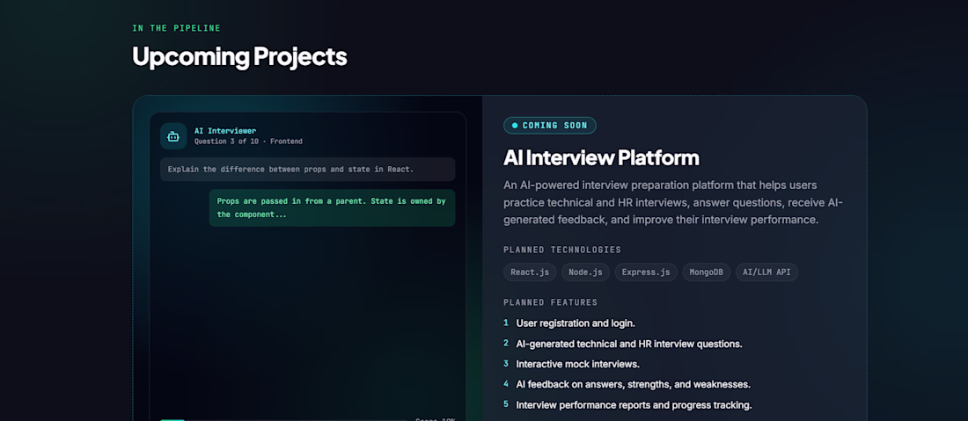Click feature AI-generated technical and HR interview questions
The height and width of the screenshot is (421, 968).
[629, 344]
